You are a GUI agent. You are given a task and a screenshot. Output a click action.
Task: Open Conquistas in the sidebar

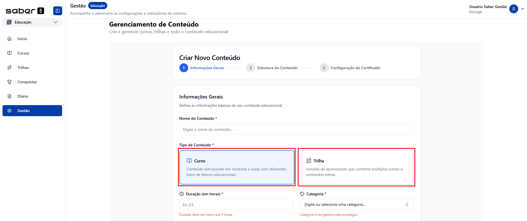[x=27, y=82]
